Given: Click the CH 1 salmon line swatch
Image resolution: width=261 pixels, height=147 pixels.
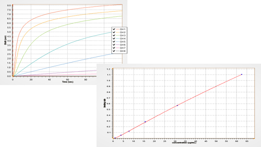Looking at the screenshot, I should tap(118, 29).
